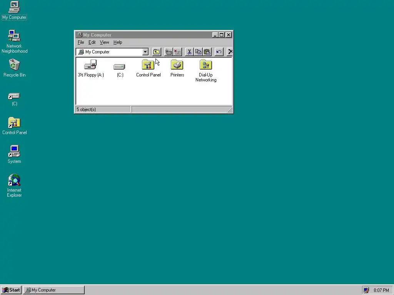Click the Cut scissors toolbar icon
Viewport: 394px width, 295px height.
[189, 52]
